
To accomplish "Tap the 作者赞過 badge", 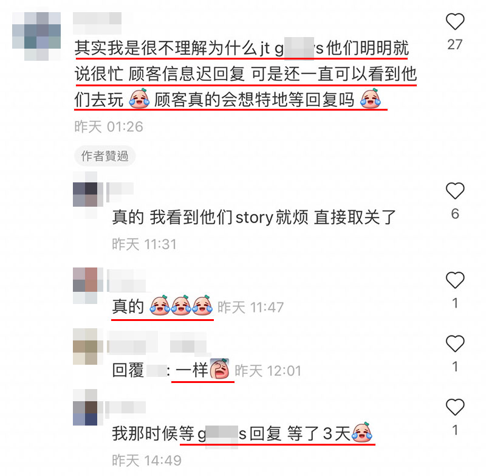I will [x=104, y=156].
